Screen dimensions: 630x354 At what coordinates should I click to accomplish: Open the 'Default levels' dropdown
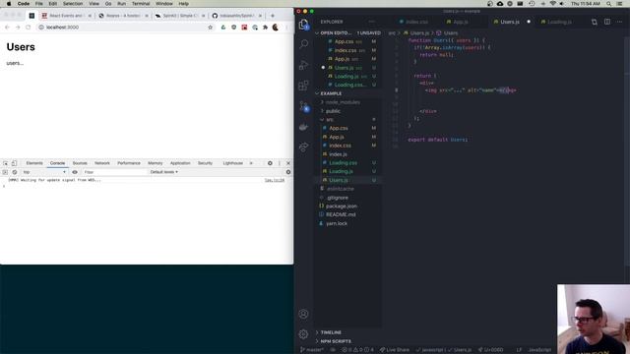point(164,172)
